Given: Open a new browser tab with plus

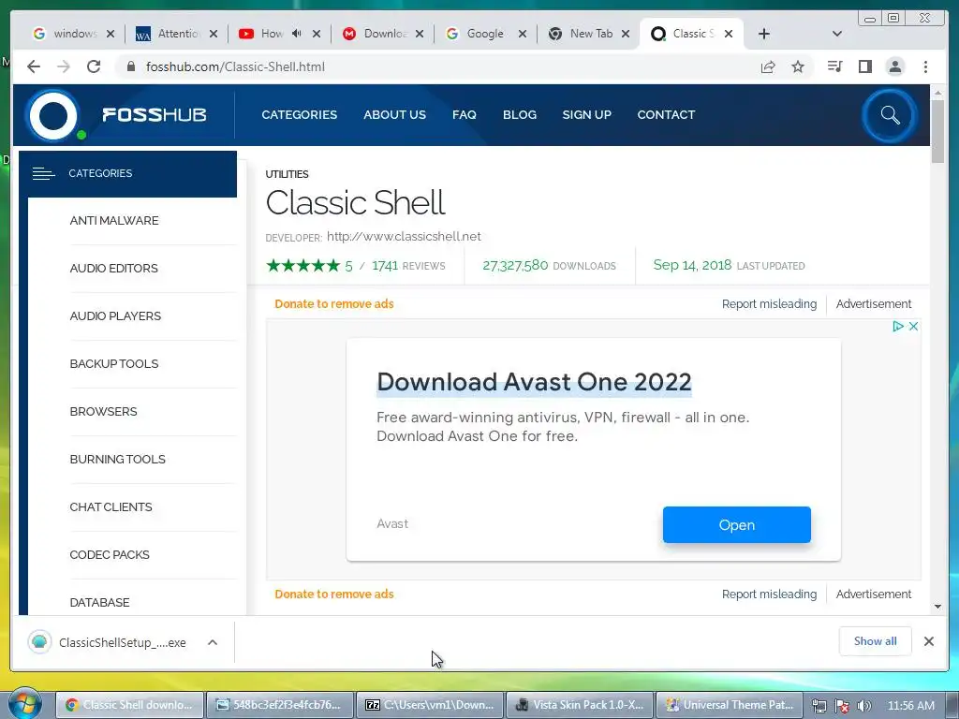Looking at the screenshot, I should click(764, 34).
